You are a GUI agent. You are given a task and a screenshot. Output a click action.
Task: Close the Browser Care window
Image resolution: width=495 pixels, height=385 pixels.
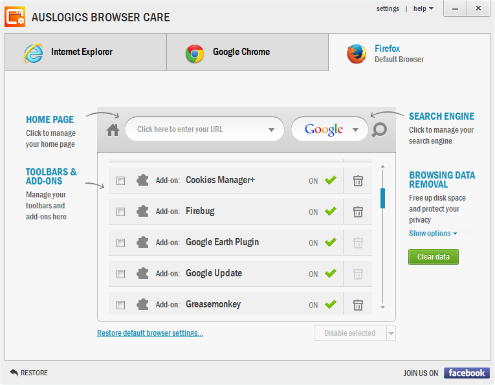click(478, 8)
